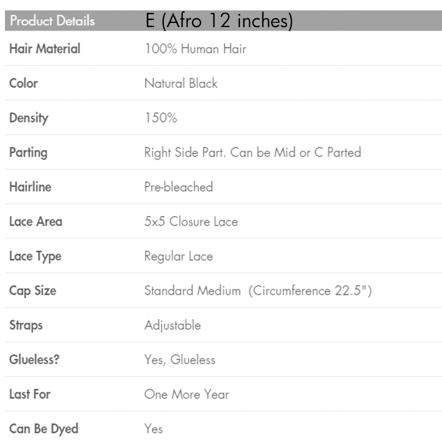
Task: Select the 'Standard Medium (Circumference 22.5")' text
Action: (258, 291)
